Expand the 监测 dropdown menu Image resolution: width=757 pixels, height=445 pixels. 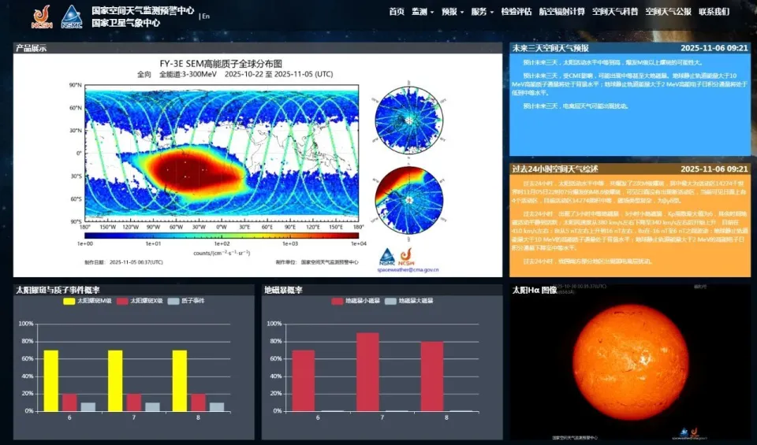[422, 12]
